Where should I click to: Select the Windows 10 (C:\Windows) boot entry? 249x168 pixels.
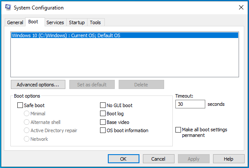(125, 35)
